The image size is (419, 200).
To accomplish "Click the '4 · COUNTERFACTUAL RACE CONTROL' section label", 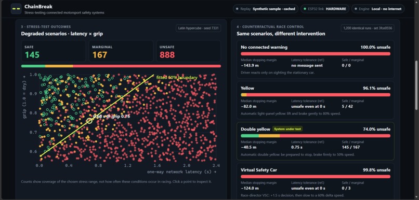I will click(270, 27).
